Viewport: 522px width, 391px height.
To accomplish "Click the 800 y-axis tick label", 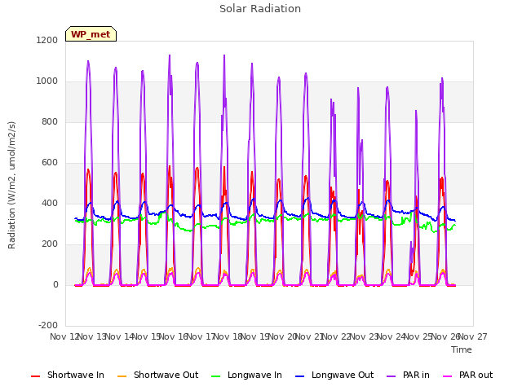I will (x=50, y=121).
